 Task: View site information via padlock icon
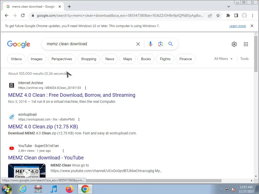point(33,15)
